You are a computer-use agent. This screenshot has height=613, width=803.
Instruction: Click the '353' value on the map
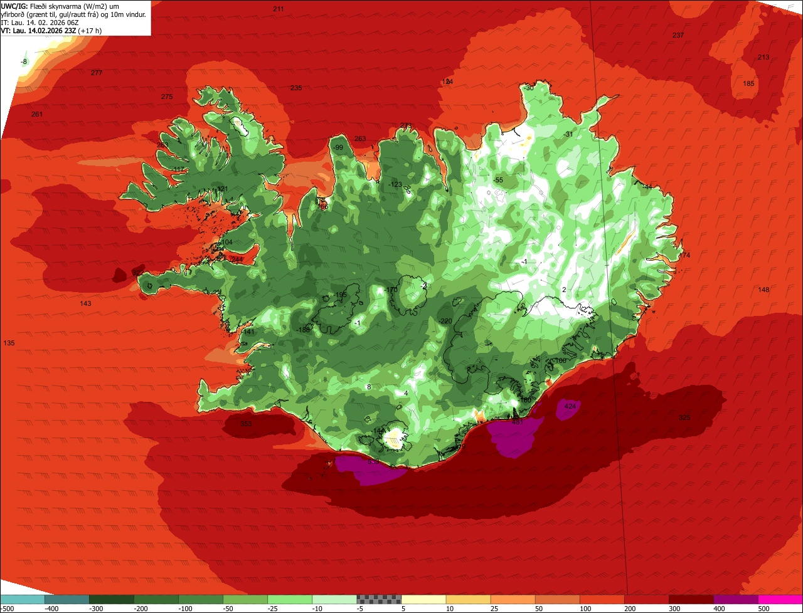[246, 424]
